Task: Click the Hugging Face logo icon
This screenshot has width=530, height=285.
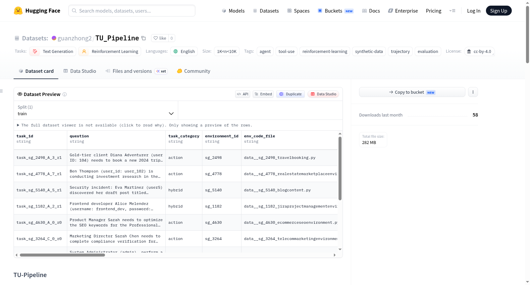Action: pos(18,11)
